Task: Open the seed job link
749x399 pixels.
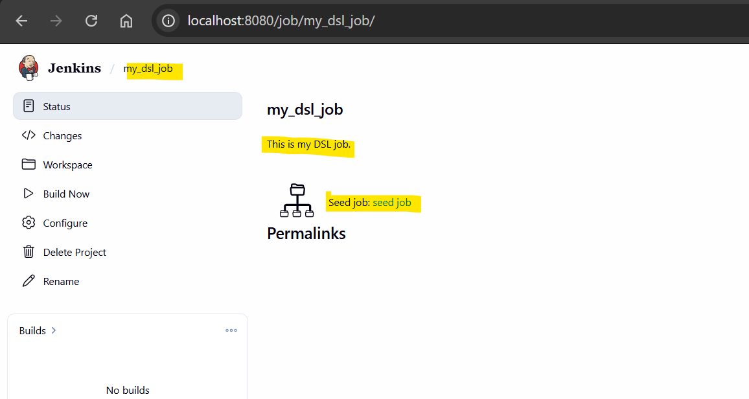Action: [392, 202]
